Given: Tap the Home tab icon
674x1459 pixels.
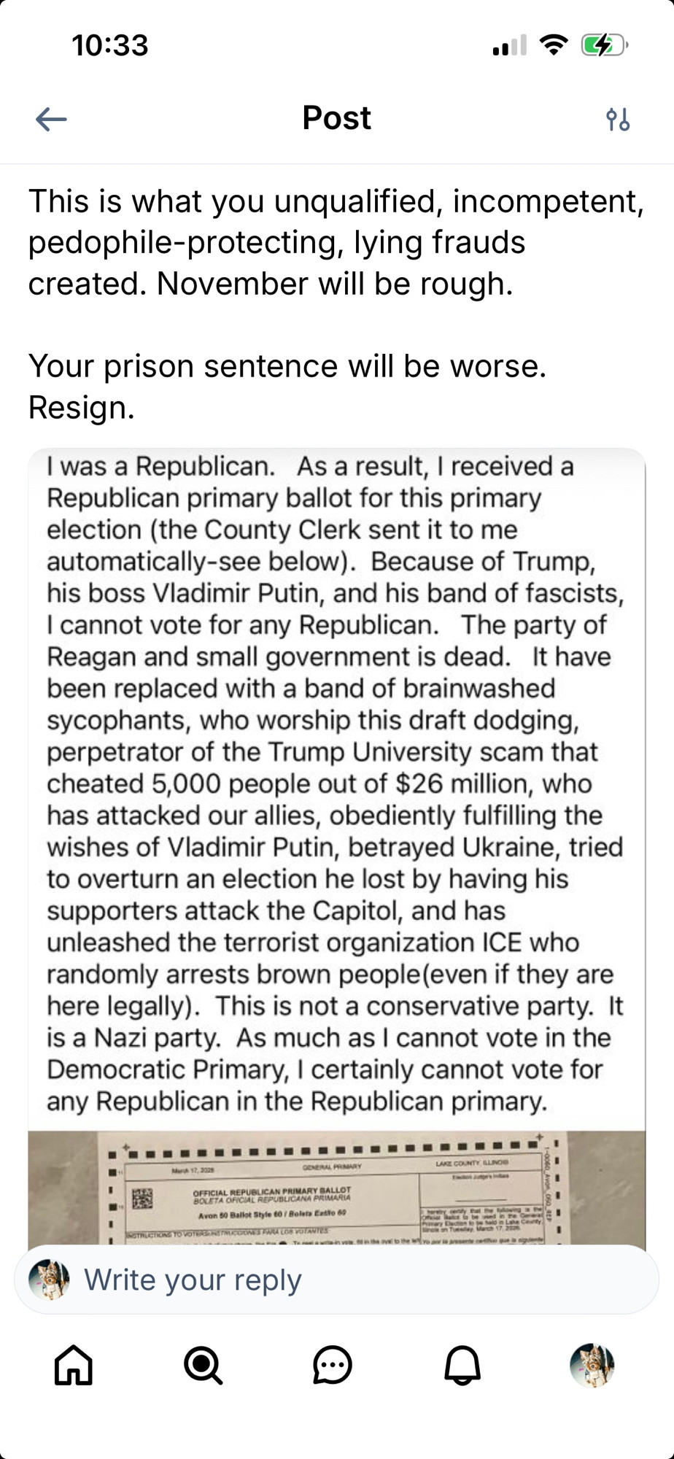Looking at the screenshot, I should coord(74,1364).
